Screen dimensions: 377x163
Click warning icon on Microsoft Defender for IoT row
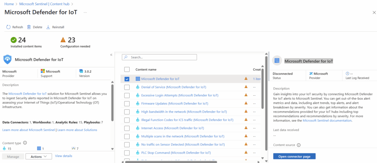click(246, 78)
